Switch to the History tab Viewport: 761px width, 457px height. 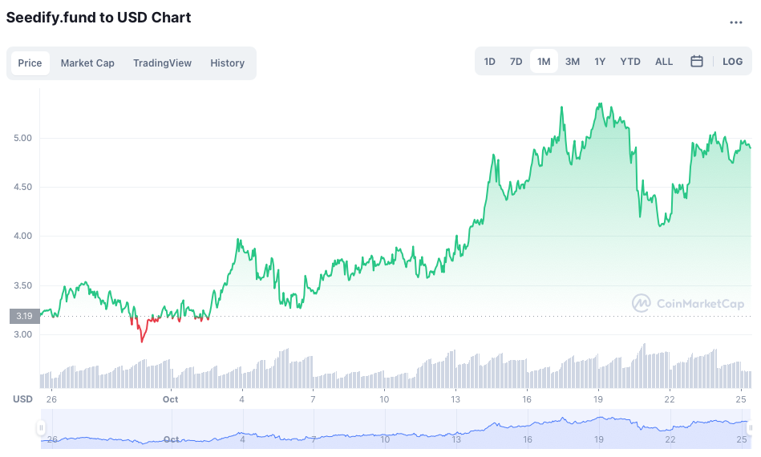227,63
